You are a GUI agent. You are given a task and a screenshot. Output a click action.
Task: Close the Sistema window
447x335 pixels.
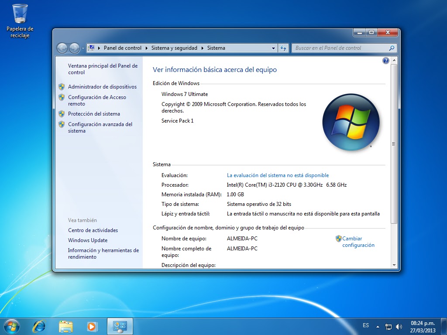pyautogui.click(x=388, y=32)
